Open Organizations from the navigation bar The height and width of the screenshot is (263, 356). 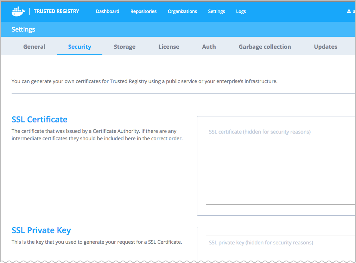pos(182,11)
